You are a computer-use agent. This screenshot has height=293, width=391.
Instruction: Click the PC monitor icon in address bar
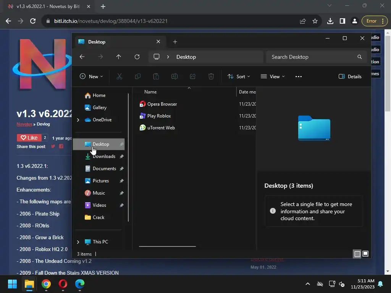pyautogui.click(x=156, y=57)
